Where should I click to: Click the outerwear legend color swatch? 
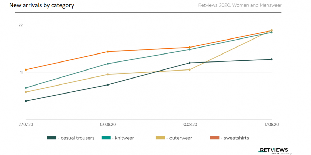click(x=160, y=138)
